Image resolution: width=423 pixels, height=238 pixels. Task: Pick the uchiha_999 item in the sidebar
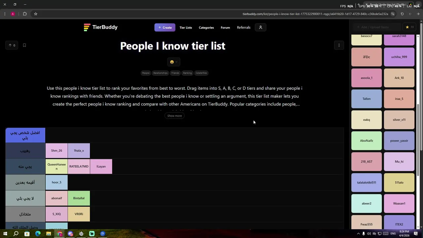coord(399,57)
